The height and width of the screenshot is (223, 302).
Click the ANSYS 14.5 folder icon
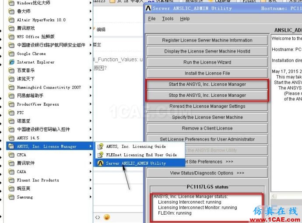tap(11, 138)
